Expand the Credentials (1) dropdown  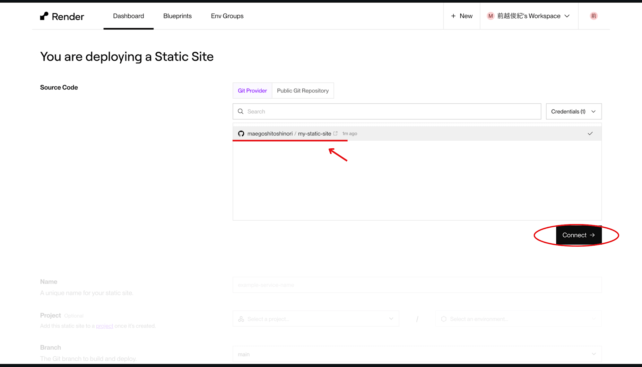click(574, 111)
